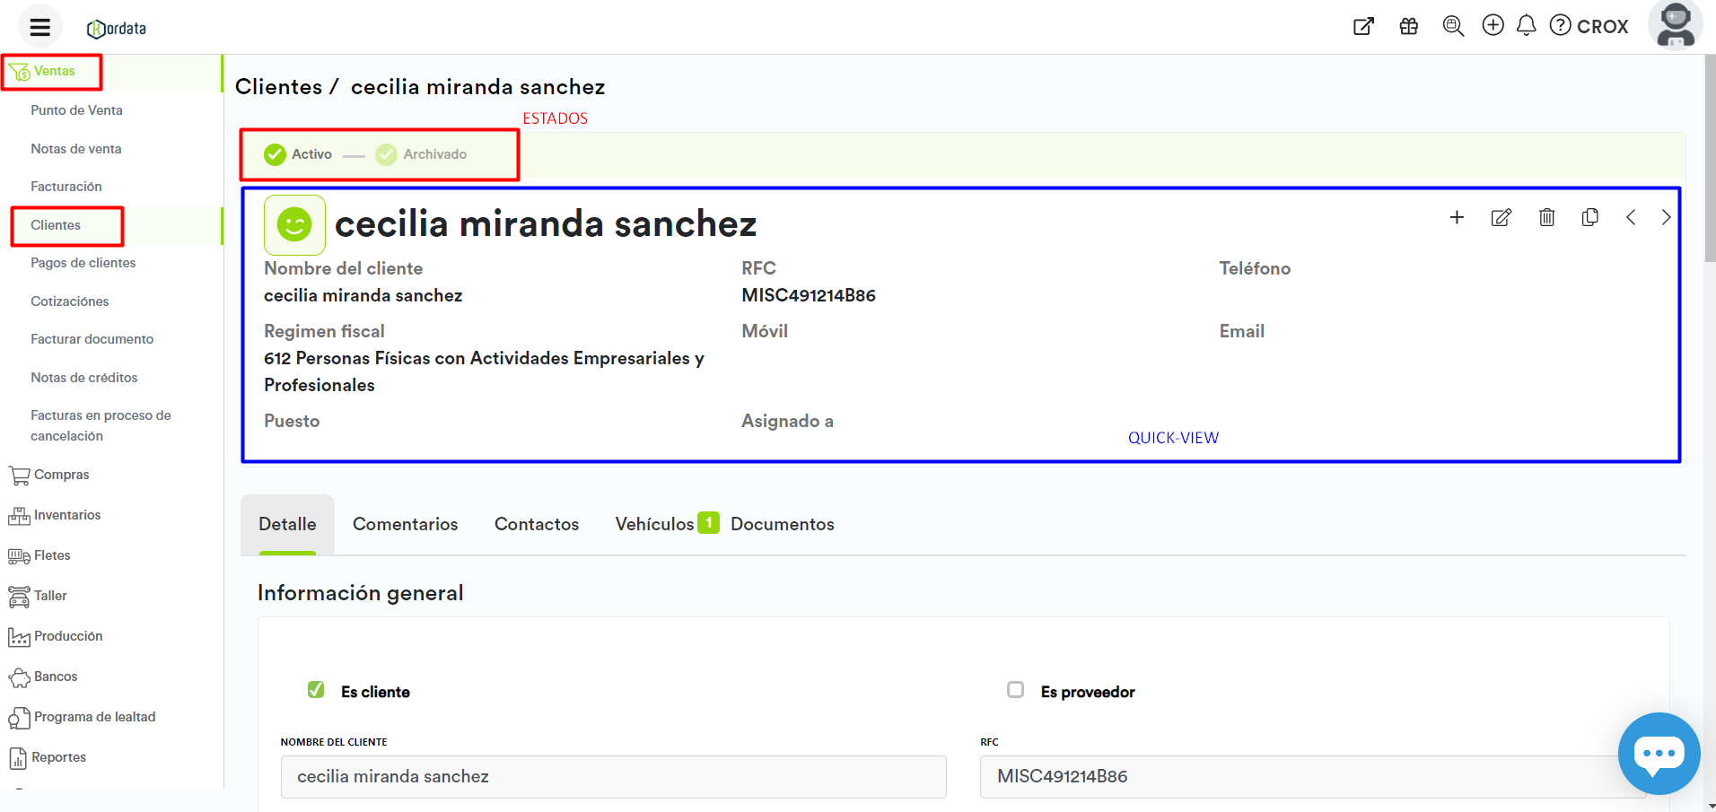The width and height of the screenshot is (1716, 812).
Task: Toggle the Es cliente checkbox
Action: click(x=316, y=690)
